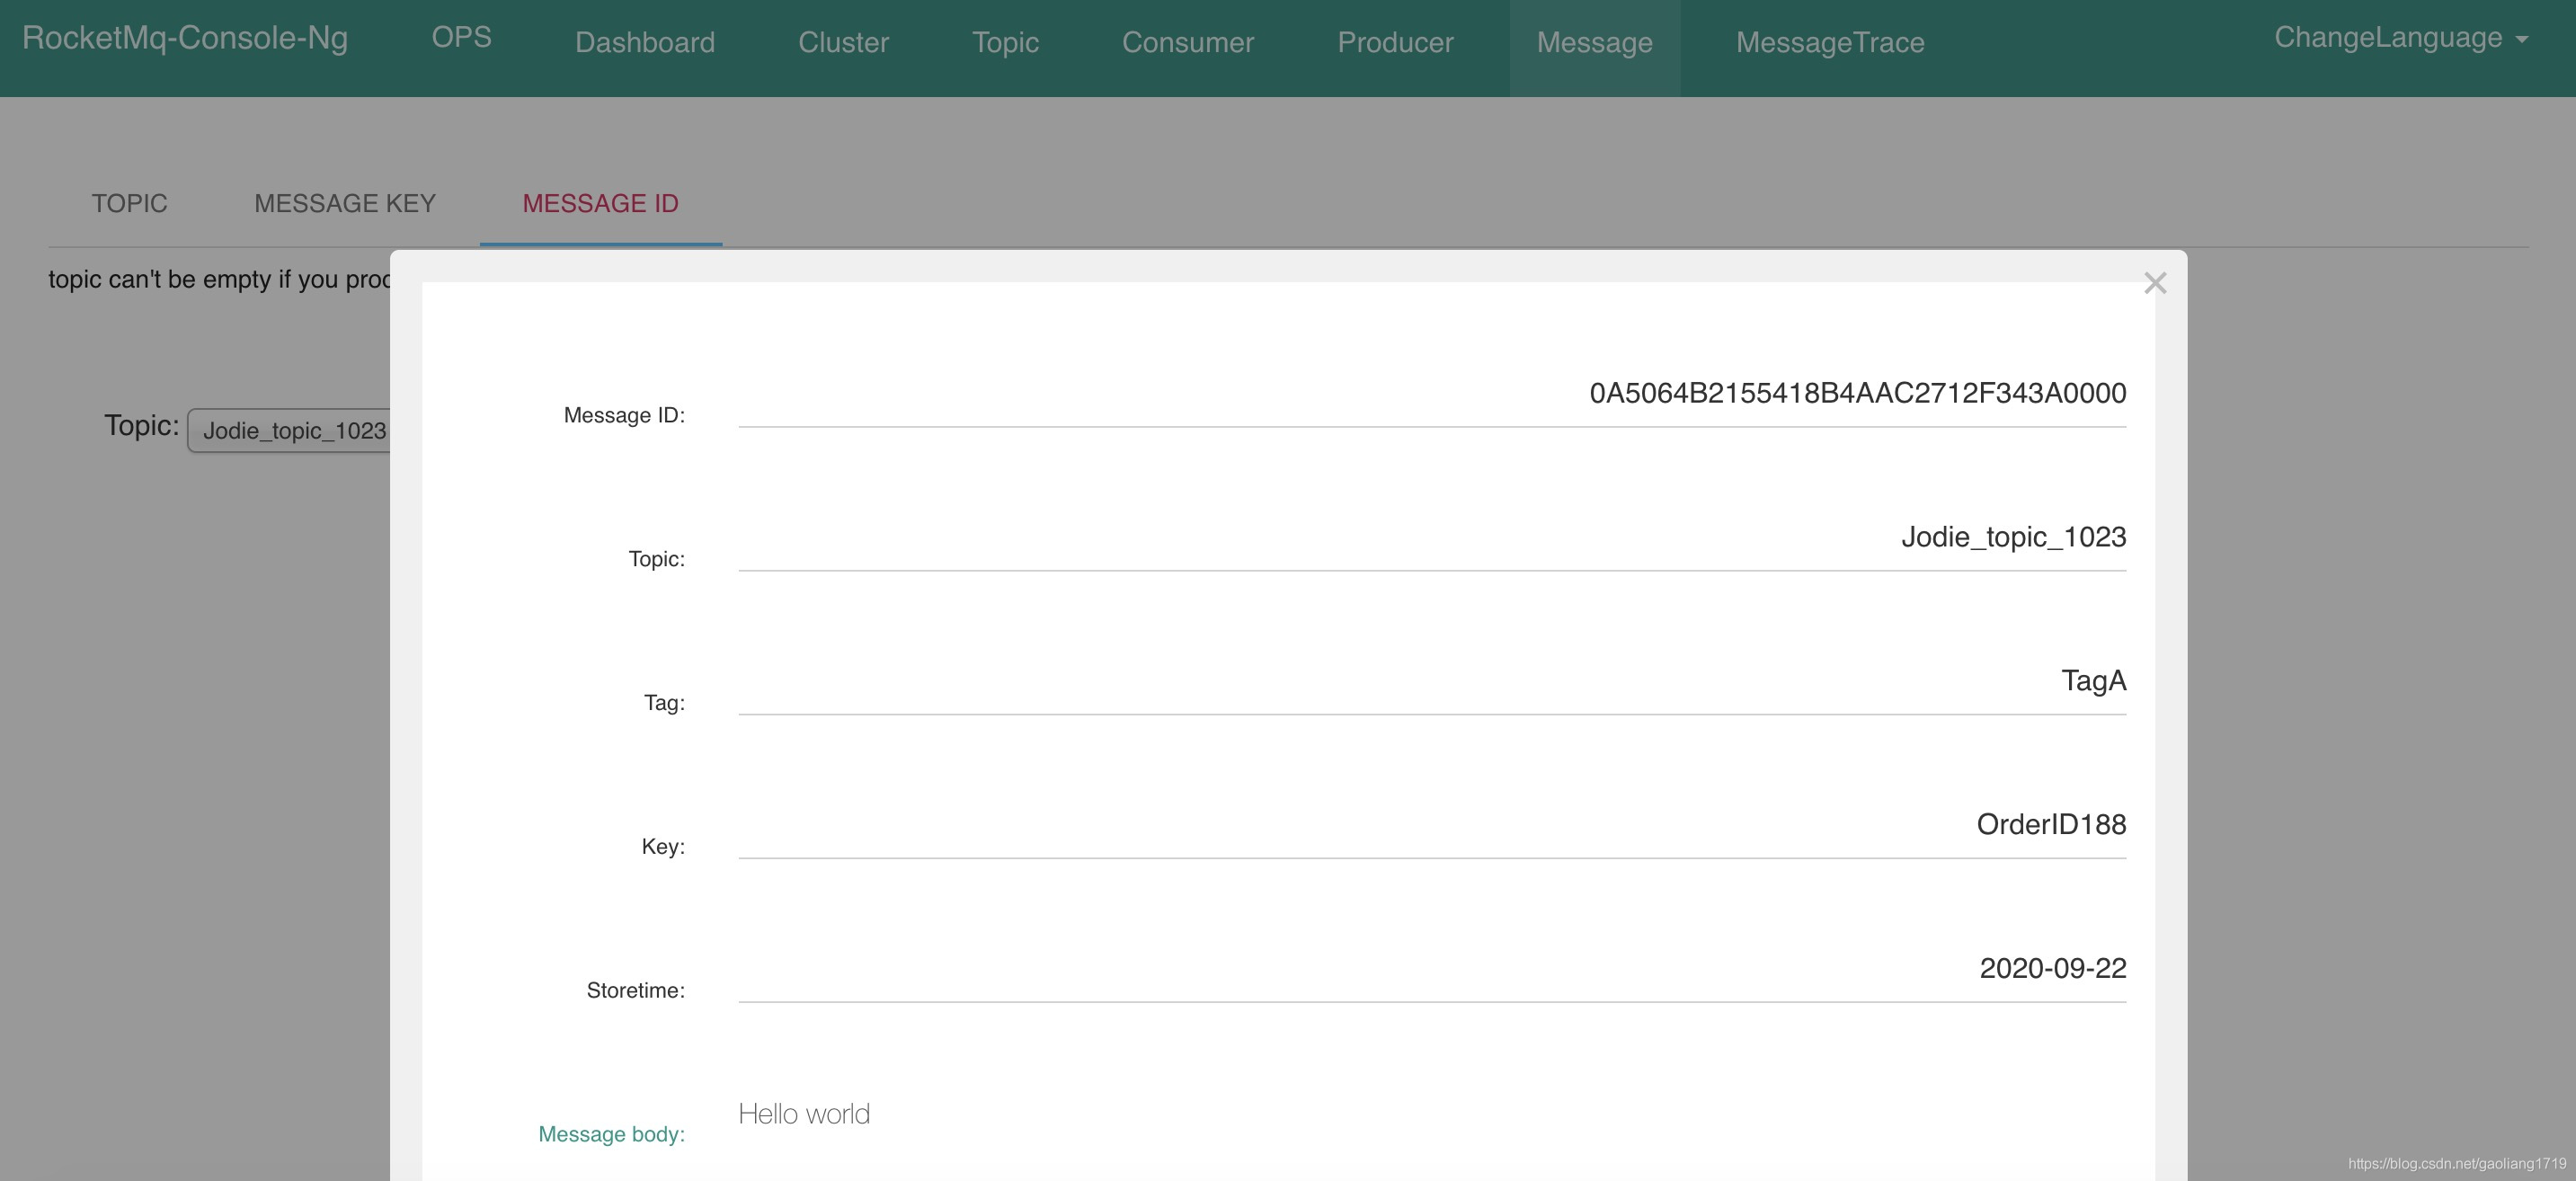Open the OPS menu item

[x=461, y=38]
